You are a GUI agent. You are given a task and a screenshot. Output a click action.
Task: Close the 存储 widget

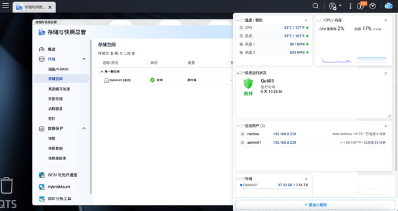coord(306,179)
